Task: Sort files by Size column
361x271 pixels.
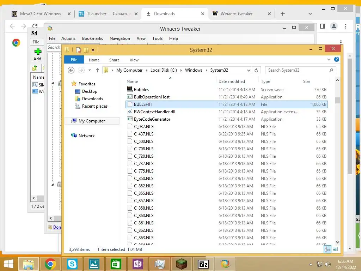Action: (x=306, y=82)
